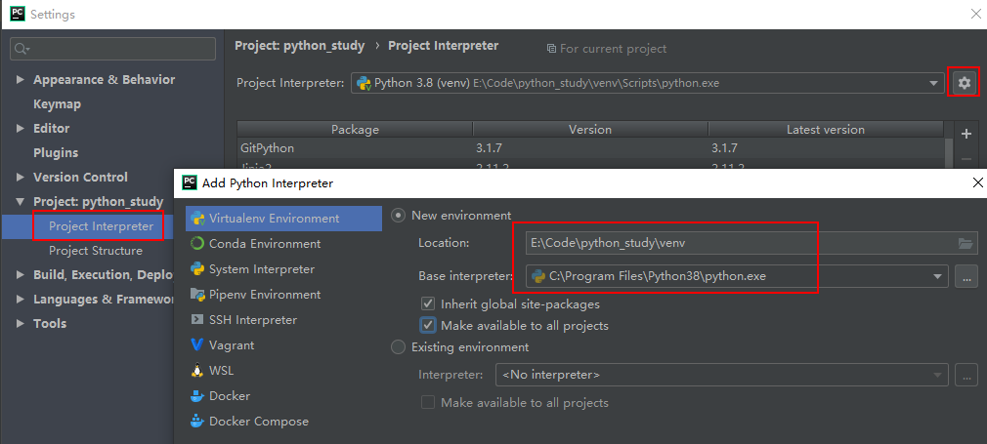The height and width of the screenshot is (444, 987).
Task: Click the Docker whale icon
Action: pyautogui.click(x=197, y=395)
